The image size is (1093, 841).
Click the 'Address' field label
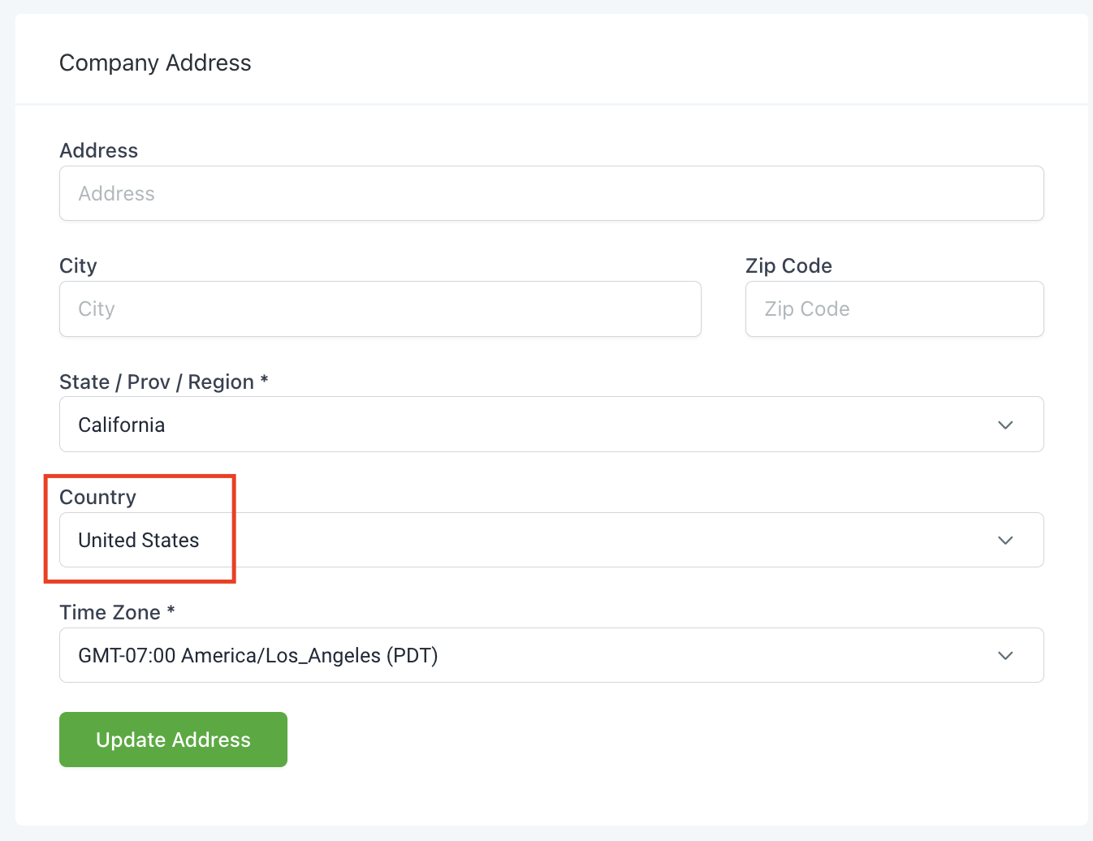click(99, 151)
